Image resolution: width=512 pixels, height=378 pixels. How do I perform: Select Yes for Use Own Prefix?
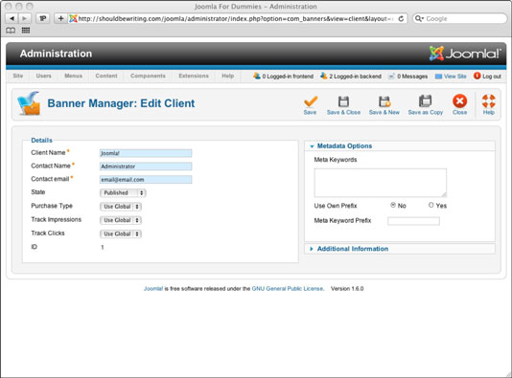(431, 205)
